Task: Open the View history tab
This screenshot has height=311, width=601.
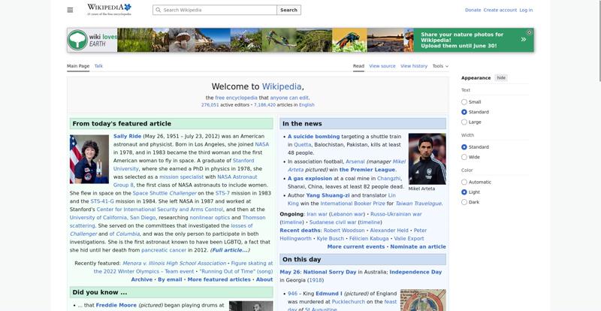Action: (414, 66)
